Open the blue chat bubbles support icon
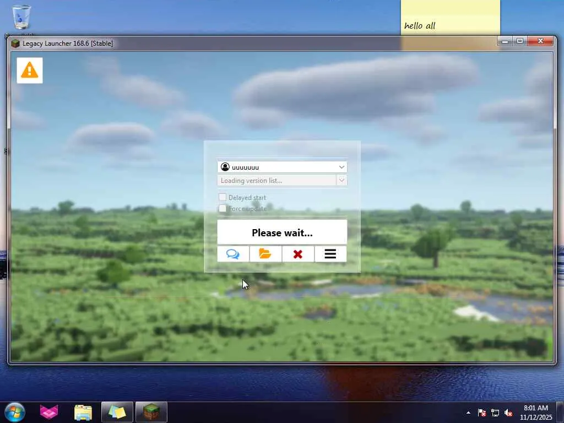The height and width of the screenshot is (423, 564). click(233, 254)
